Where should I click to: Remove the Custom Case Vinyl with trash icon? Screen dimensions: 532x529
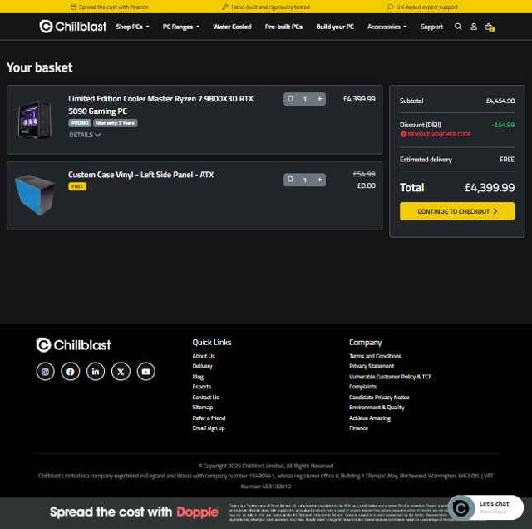coord(290,179)
